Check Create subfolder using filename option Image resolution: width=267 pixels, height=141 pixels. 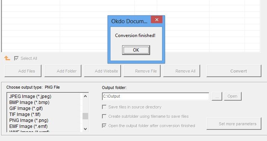point(104,116)
